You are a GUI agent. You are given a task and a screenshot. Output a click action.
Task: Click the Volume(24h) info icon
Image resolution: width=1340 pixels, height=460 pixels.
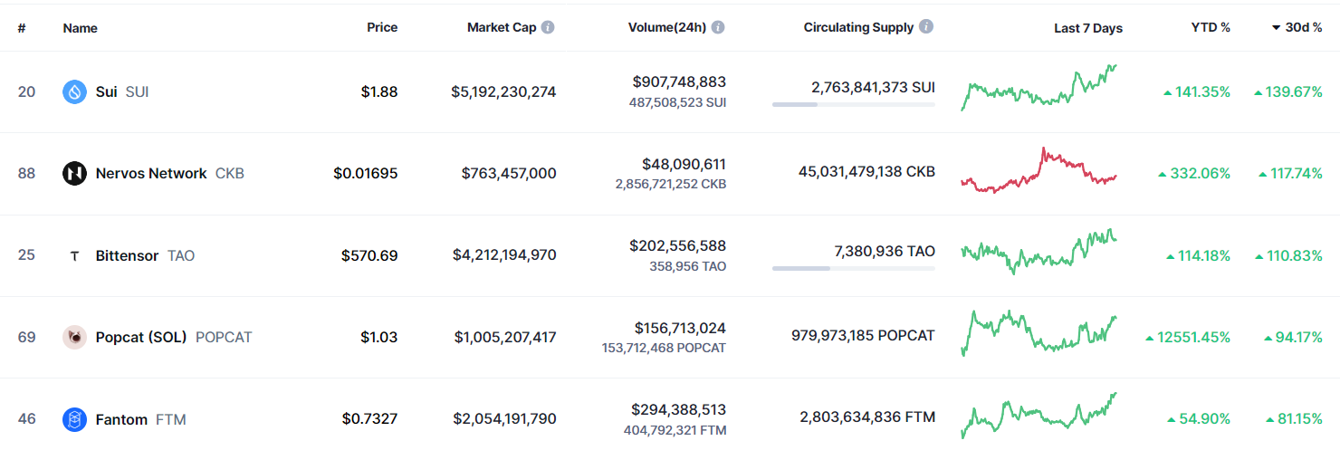coord(718,27)
